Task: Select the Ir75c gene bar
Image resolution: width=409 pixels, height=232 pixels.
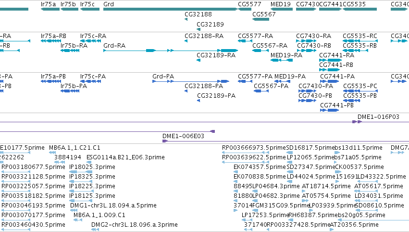Action: tap(90, 9)
